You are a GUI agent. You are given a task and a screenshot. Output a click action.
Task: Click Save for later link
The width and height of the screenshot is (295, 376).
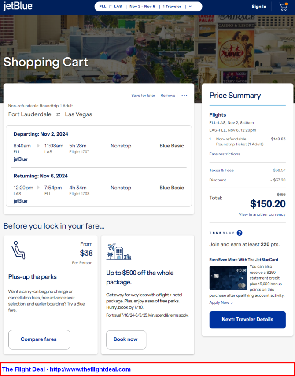pyautogui.click(x=143, y=96)
